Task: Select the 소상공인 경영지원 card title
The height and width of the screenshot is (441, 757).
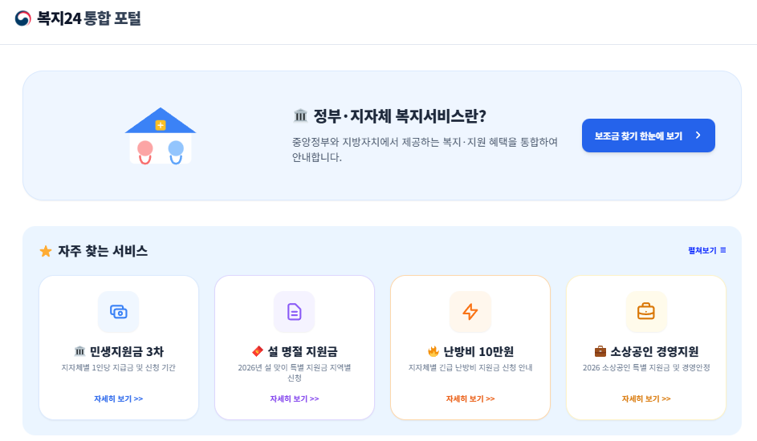Action: [x=653, y=351]
